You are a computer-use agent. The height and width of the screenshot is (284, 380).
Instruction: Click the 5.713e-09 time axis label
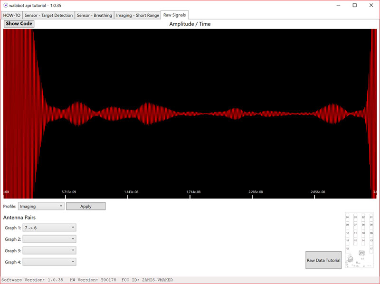click(69, 192)
